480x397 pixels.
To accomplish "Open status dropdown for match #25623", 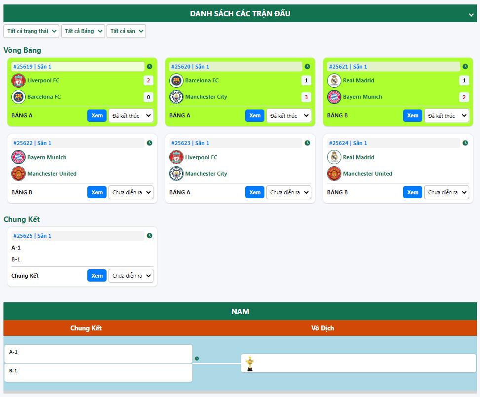I will click(289, 192).
